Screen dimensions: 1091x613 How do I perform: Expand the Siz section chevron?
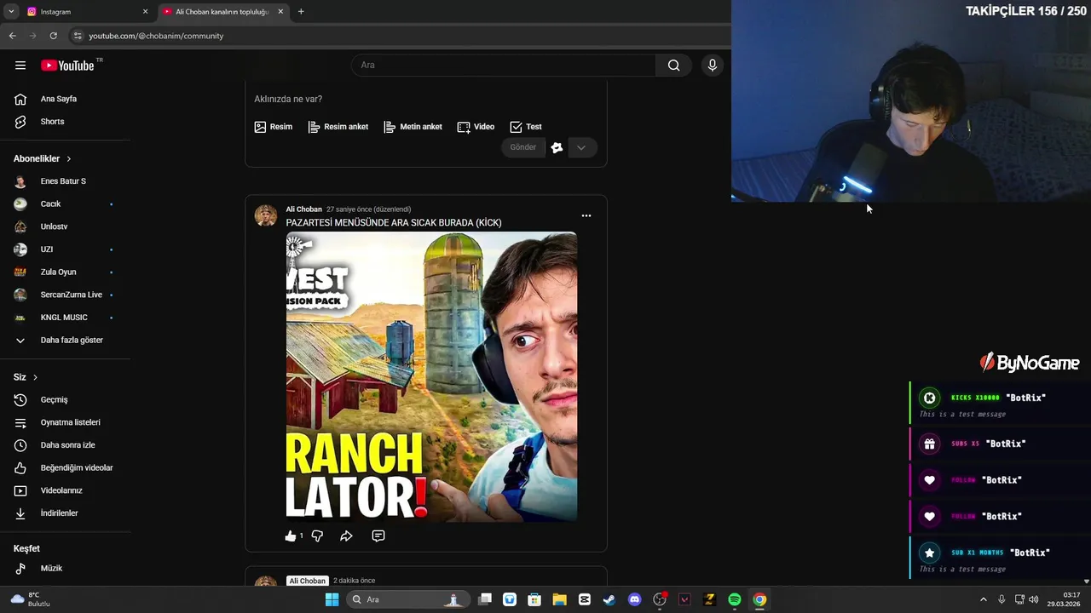pyautogui.click(x=35, y=377)
